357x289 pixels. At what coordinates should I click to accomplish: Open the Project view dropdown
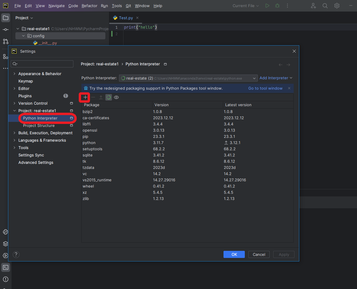coord(24,18)
